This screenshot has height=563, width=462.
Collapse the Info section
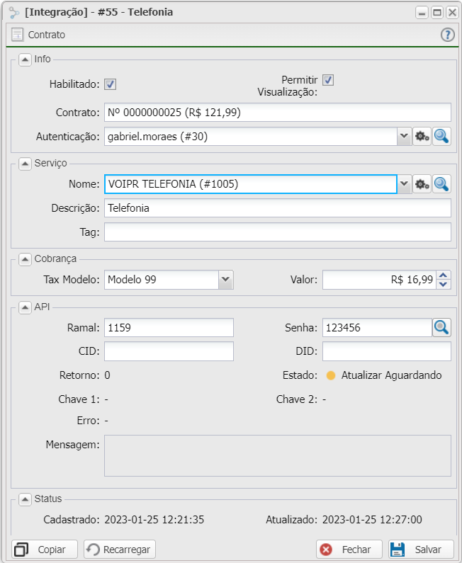(25, 59)
